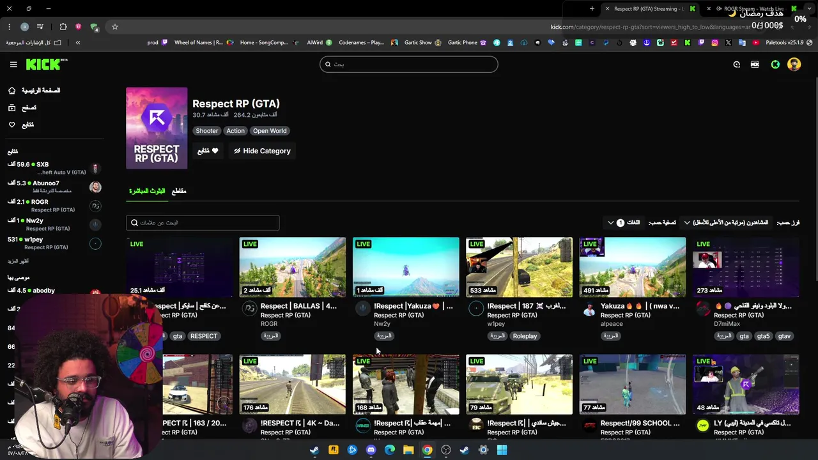Screen dimensions: 818x460
Task: Click the green K balance icon
Action: pyautogui.click(x=775, y=65)
